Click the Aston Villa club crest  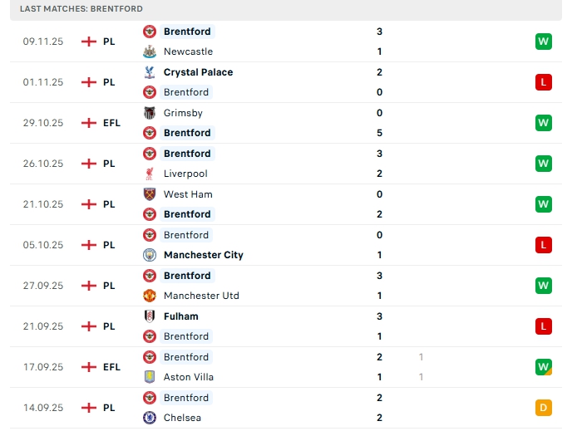click(x=150, y=377)
